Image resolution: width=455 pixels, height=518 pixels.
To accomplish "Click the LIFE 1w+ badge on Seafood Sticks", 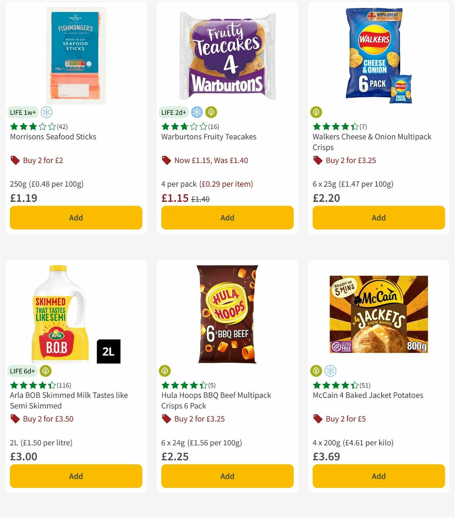I will 22,112.
